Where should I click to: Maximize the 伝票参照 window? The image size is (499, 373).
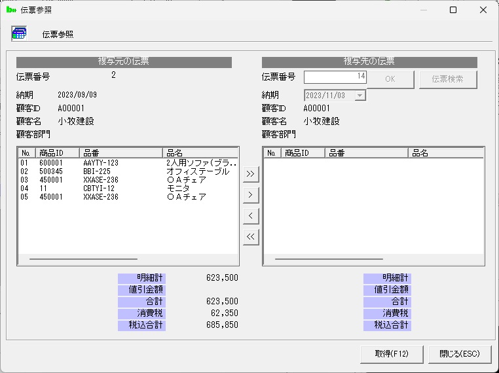[453, 10]
